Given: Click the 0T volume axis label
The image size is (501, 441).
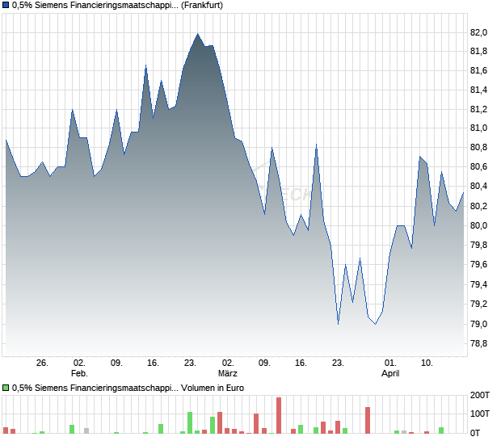Looking at the screenshot, I should 475,433.
